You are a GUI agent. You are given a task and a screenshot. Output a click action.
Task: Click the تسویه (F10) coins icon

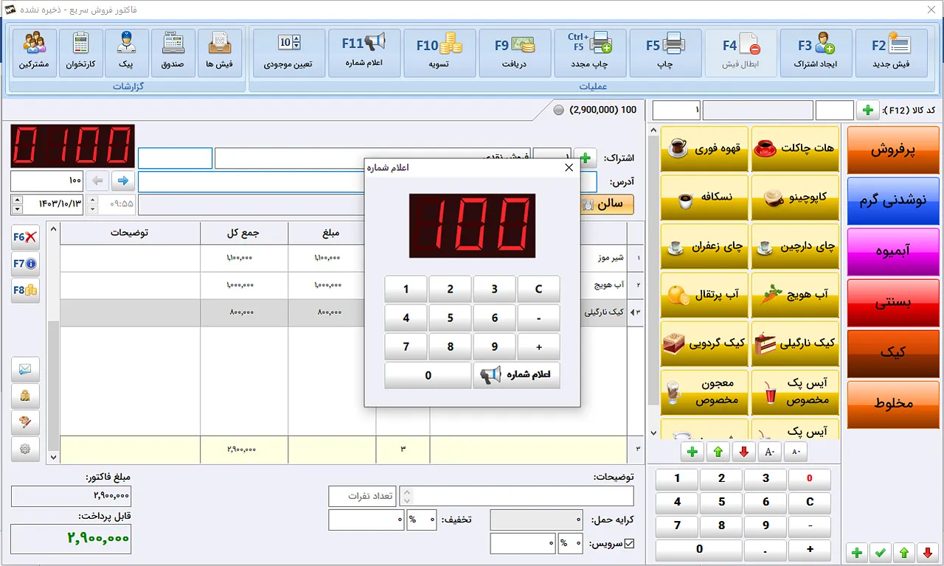tap(440, 53)
